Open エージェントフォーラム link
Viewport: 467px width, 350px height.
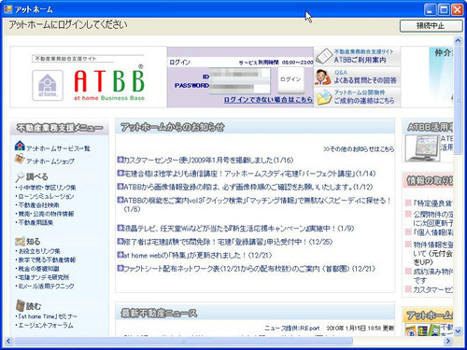46,325
